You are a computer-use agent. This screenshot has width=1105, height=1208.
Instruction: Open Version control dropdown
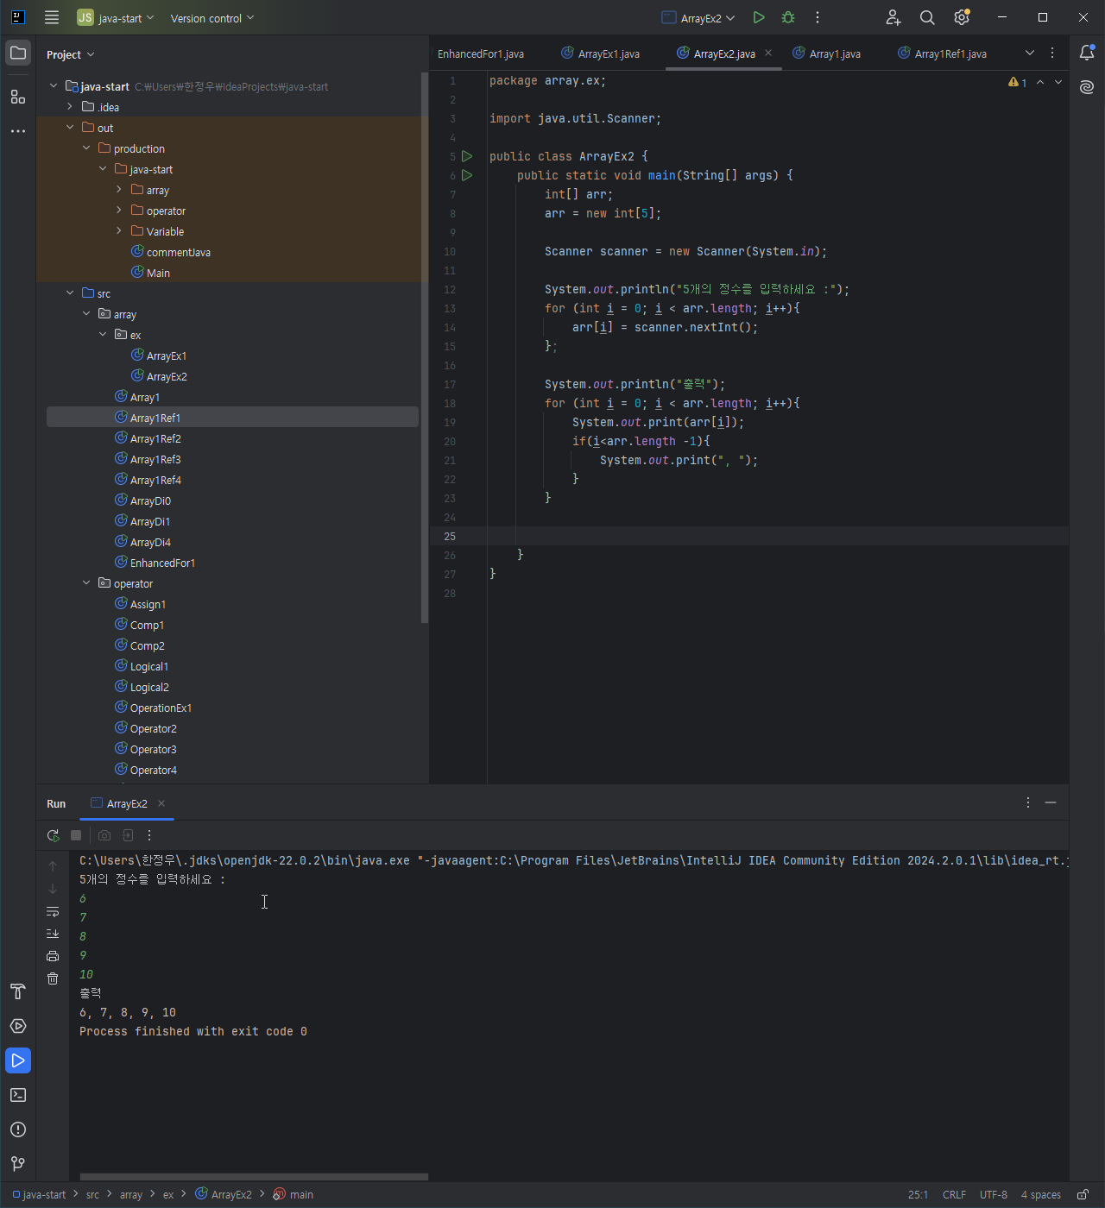click(212, 18)
